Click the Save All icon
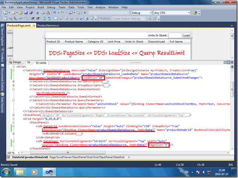This screenshot has width=238, height=178. tap(31, 13)
